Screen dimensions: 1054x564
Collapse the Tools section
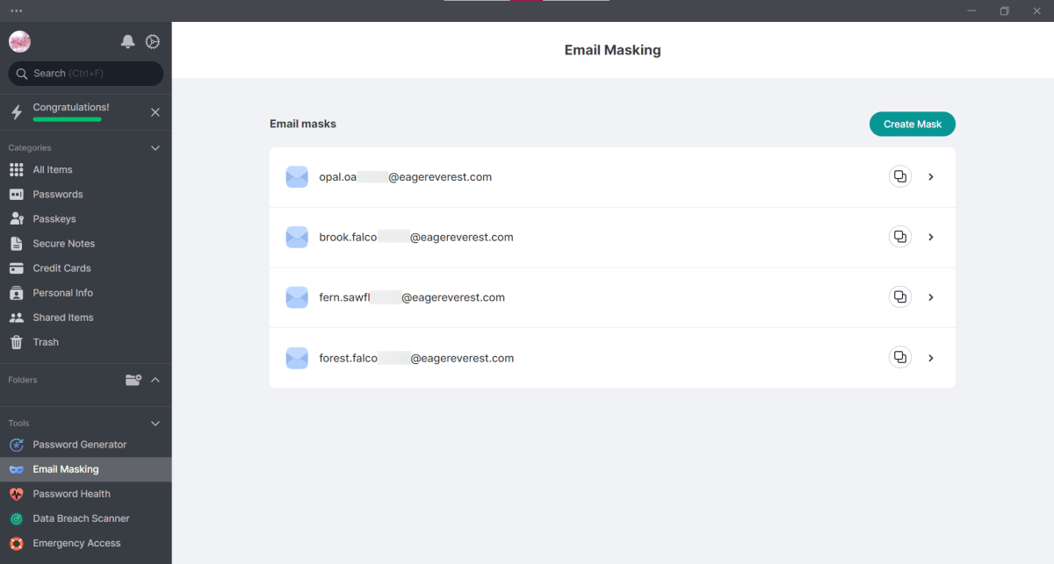coord(155,423)
